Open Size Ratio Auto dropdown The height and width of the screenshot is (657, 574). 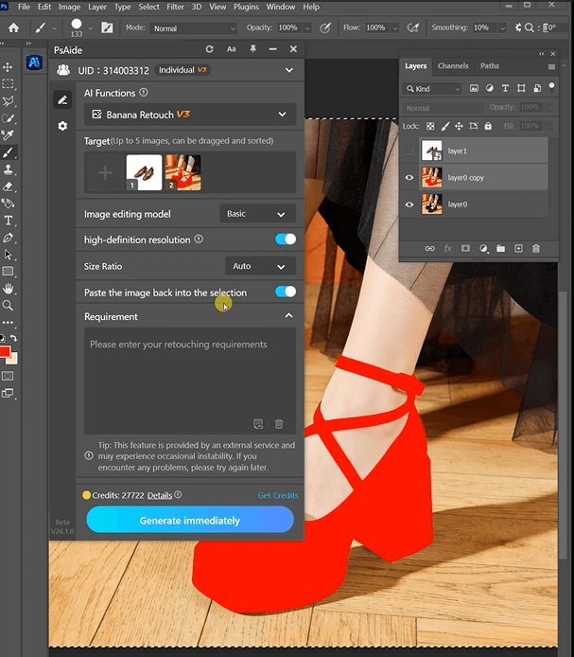pyautogui.click(x=260, y=266)
